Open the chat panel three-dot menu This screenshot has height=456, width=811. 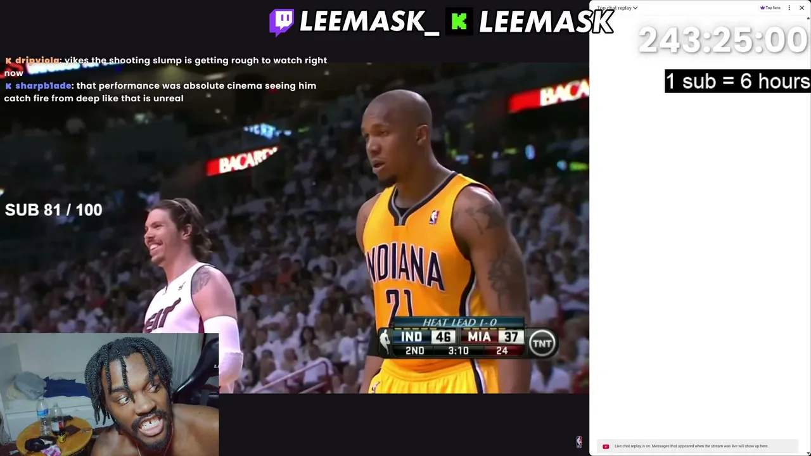[789, 8]
